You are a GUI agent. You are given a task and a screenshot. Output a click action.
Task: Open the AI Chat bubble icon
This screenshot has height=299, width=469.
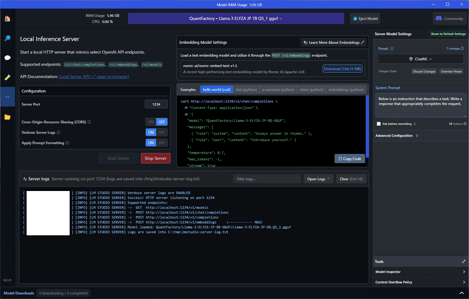click(7, 58)
